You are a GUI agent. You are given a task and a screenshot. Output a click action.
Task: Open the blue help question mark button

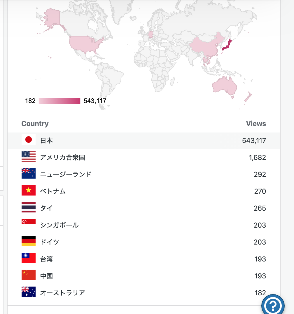point(273,305)
